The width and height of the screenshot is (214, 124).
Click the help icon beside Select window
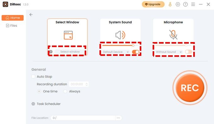pos(51,52)
